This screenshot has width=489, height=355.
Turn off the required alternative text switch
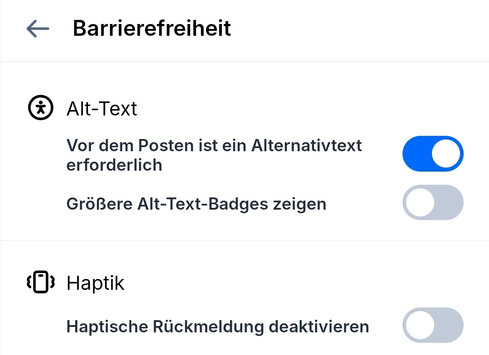click(x=433, y=154)
